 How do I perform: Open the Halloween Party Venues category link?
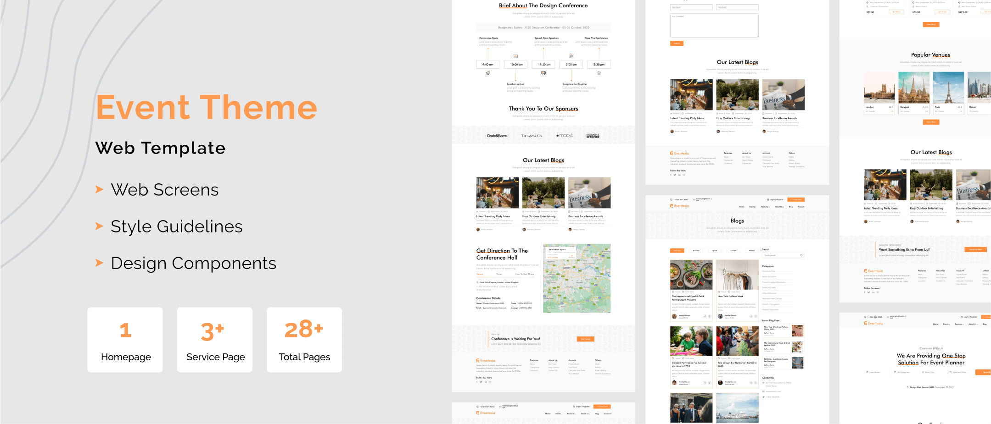coord(772,298)
